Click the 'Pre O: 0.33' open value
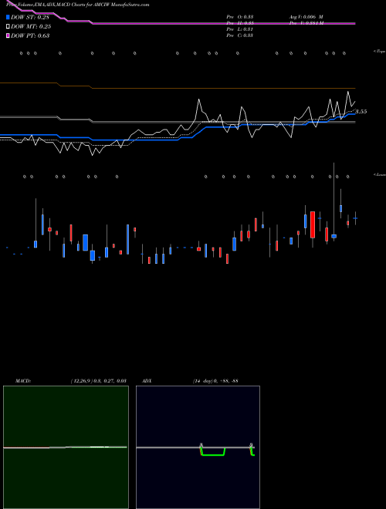This screenshot has height=509, width=386. pyautogui.click(x=240, y=17)
